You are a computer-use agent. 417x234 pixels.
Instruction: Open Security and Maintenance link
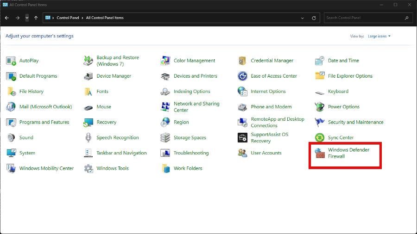click(x=355, y=122)
